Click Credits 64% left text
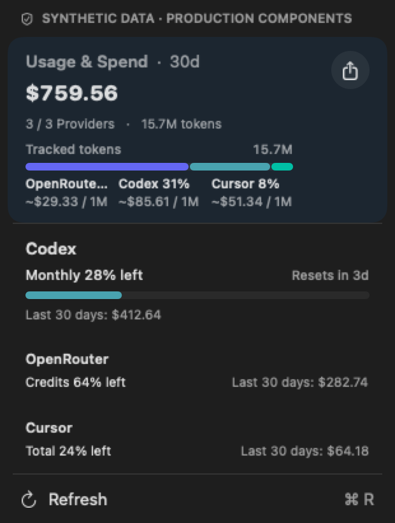The width and height of the screenshot is (395, 523). coord(75,382)
